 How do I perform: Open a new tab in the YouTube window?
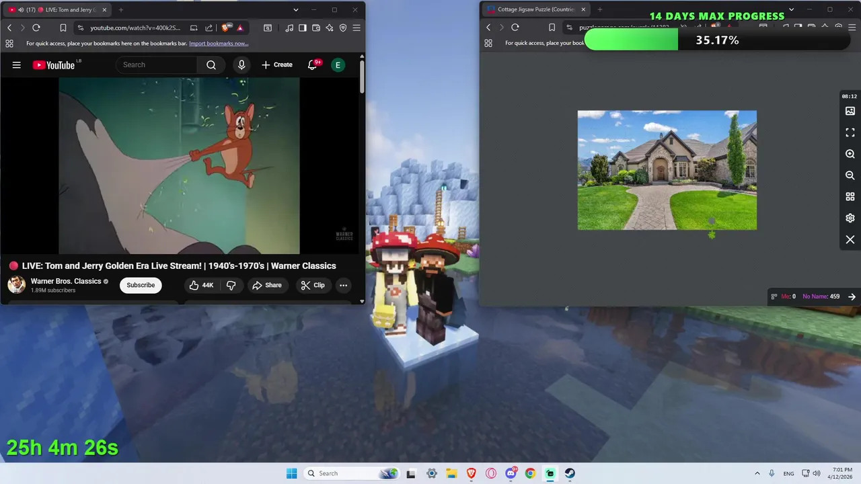pyautogui.click(x=121, y=10)
